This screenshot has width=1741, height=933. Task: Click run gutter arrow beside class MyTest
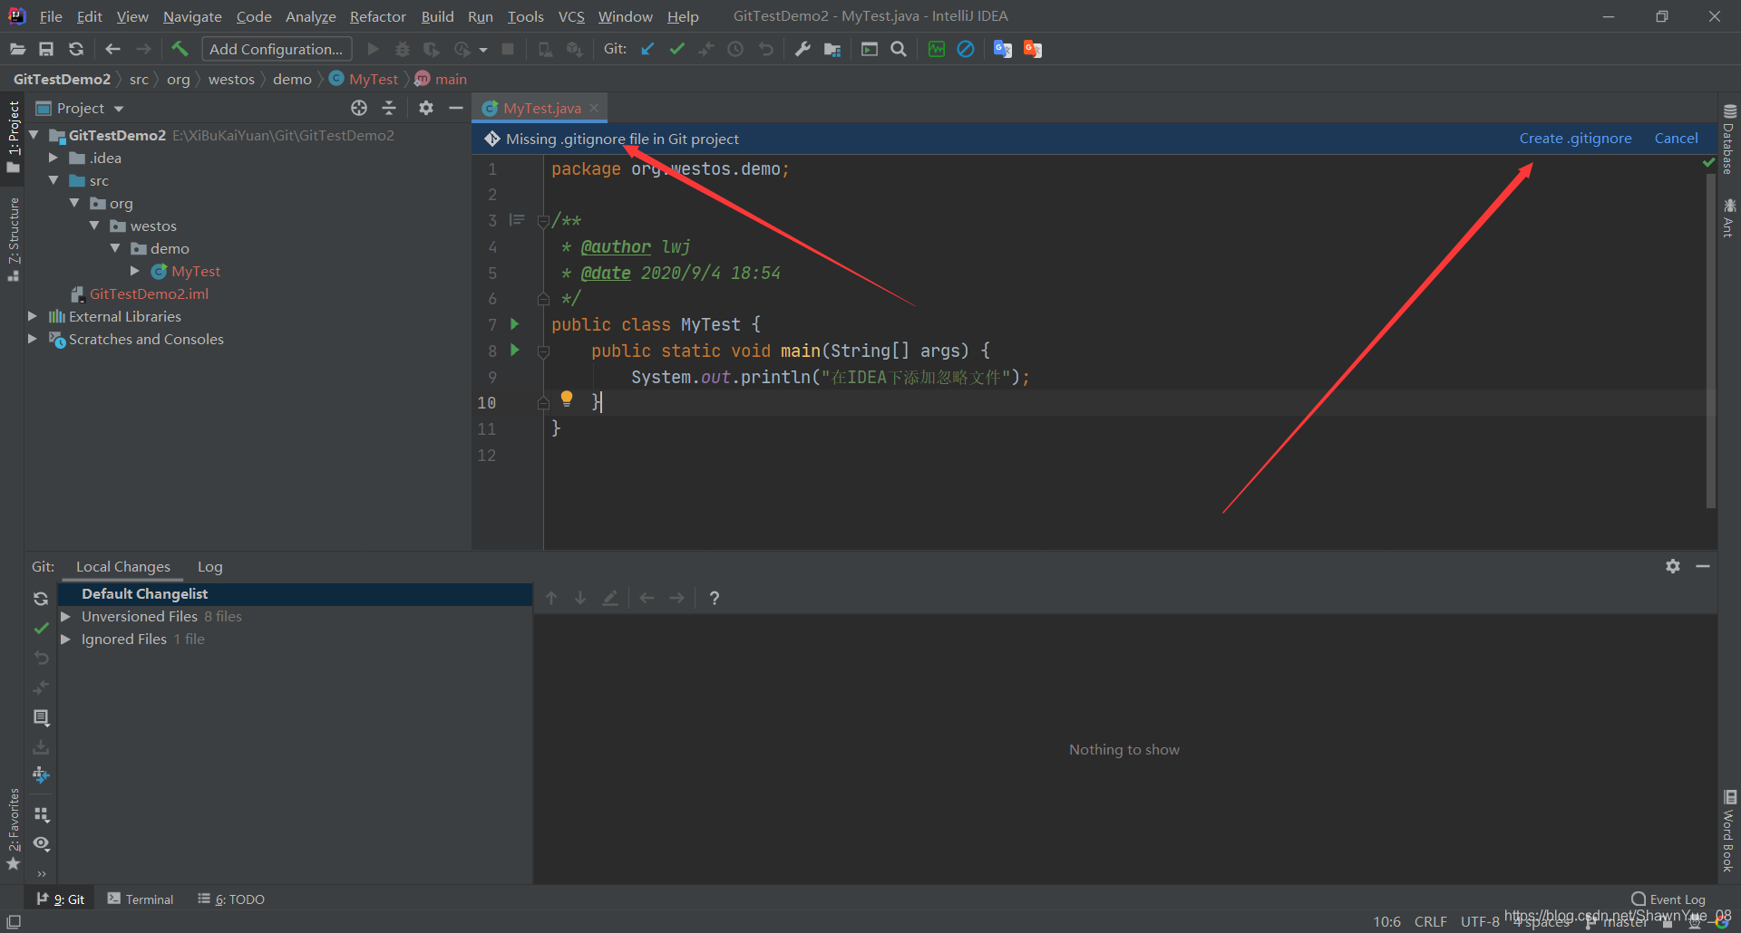515,324
